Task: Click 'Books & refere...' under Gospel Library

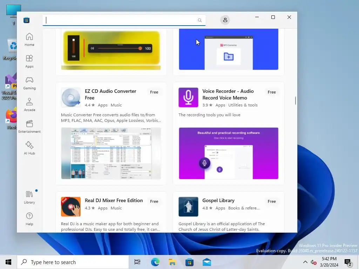Action: pyautogui.click(x=244, y=208)
